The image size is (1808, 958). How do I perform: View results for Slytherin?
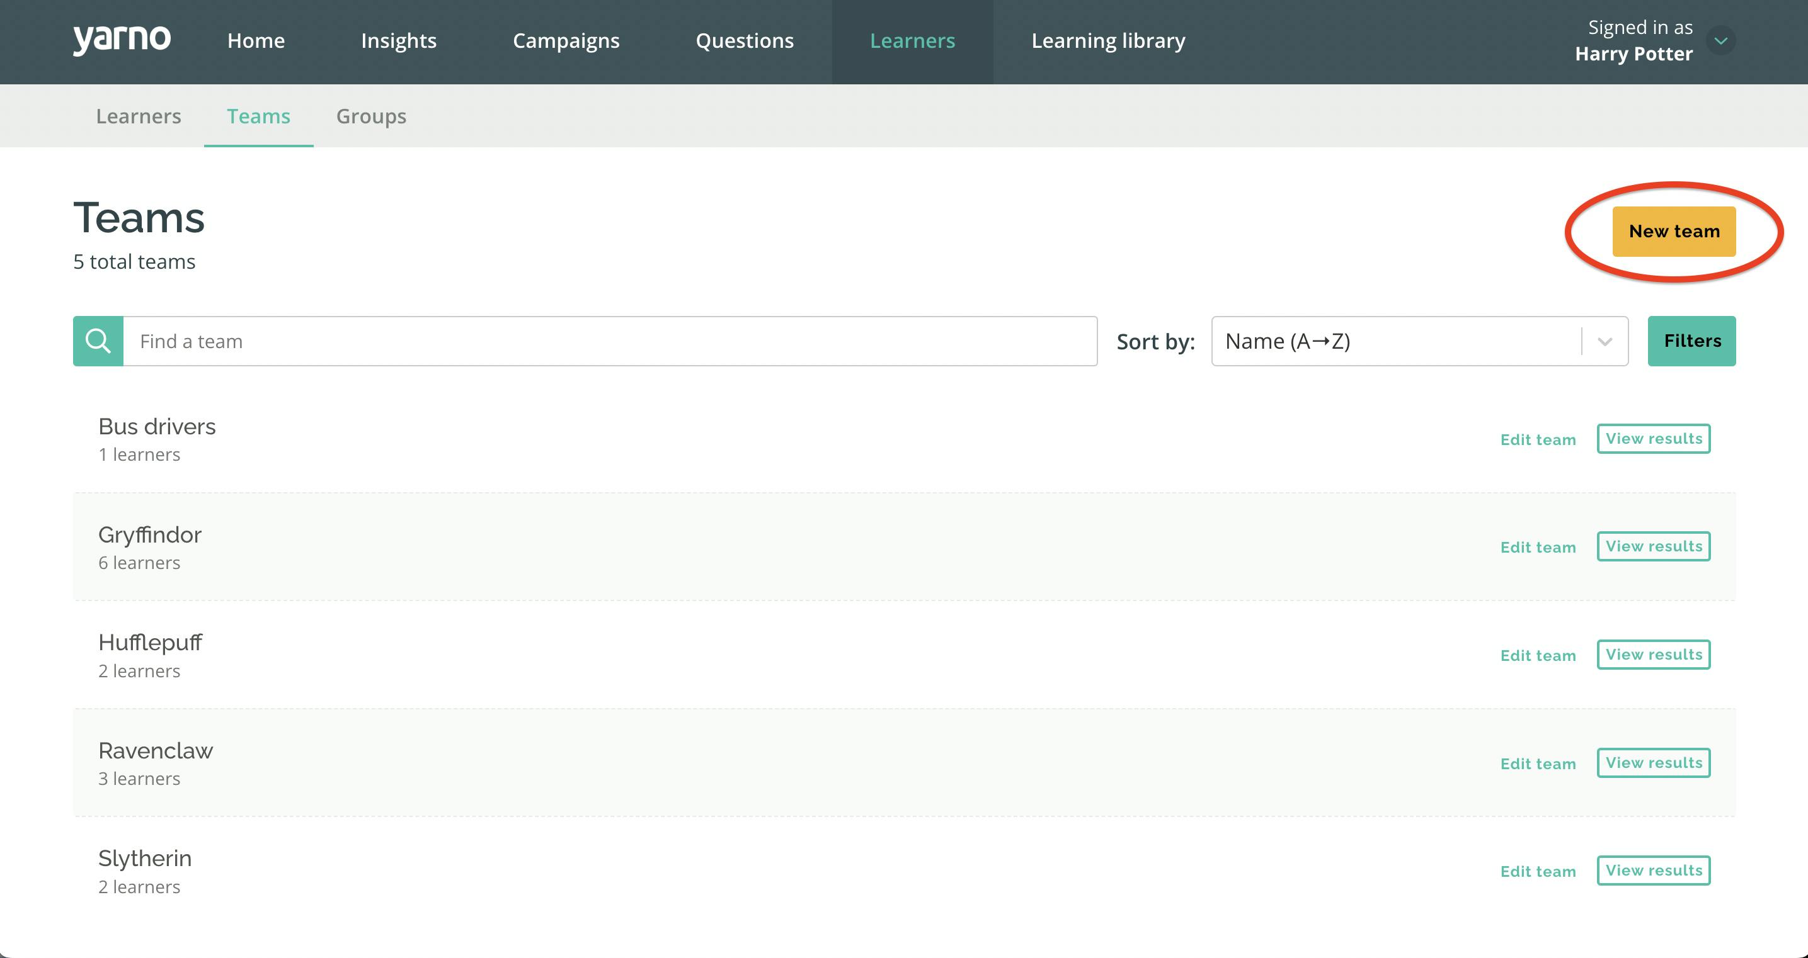coord(1654,871)
